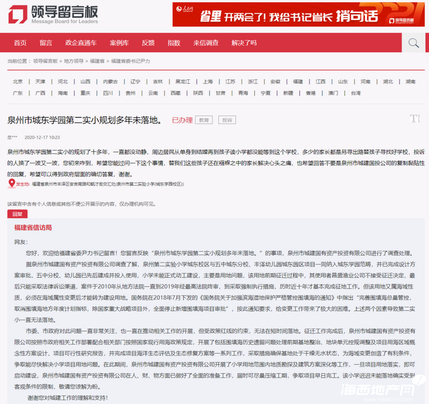
Task: Open the 留言 nav item
Action: 46,43
